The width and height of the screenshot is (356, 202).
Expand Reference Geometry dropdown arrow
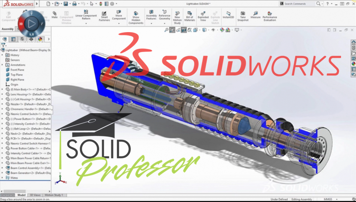(164, 23)
